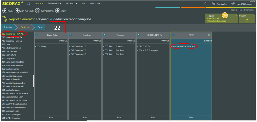
Task: Pick 201 Maternity Allowance from list
Action: click(13, 65)
